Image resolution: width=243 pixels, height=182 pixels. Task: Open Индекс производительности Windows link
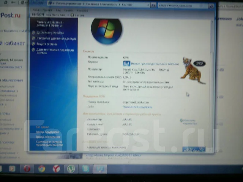point(155,64)
